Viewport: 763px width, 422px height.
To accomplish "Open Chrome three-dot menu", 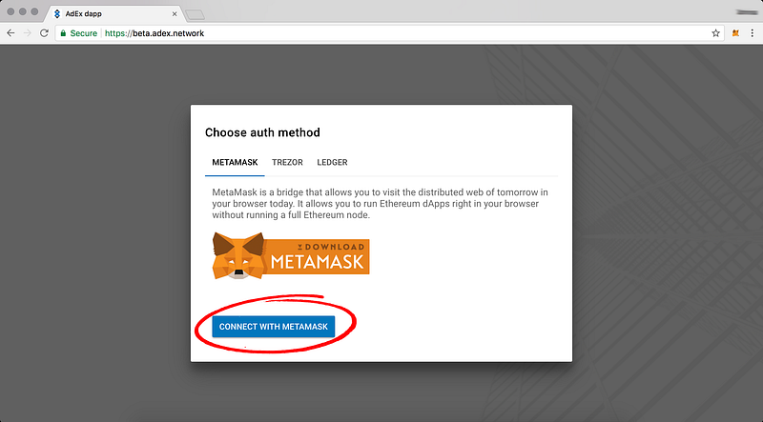I will [753, 33].
